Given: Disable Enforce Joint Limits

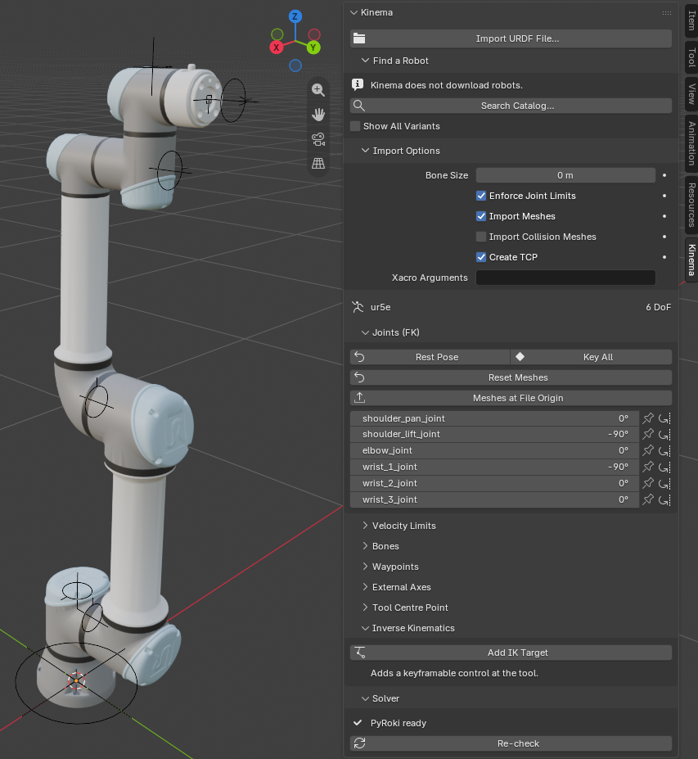Looking at the screenshot, I should click(x=481, y=196).
